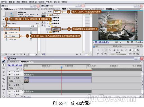
Task: Collapse 音频 1 track triangle
Action: [x=15, y=85]
